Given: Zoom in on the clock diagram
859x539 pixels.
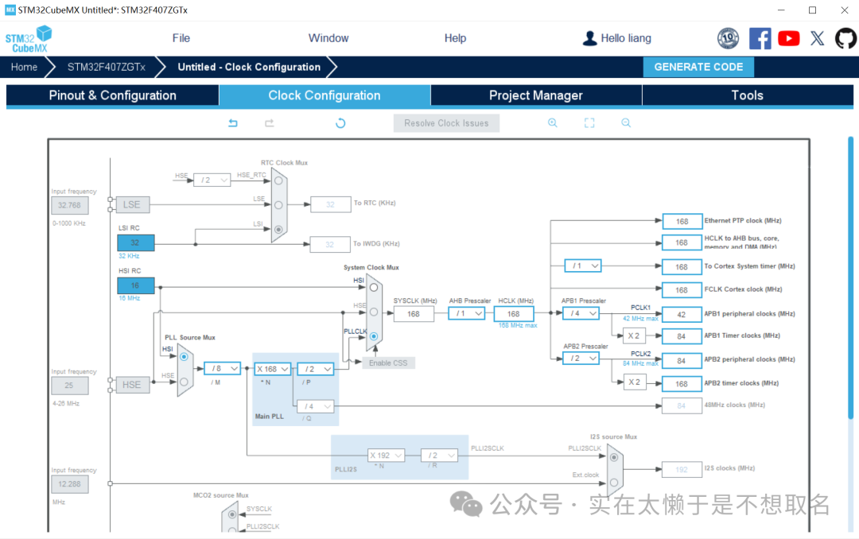Looking at the screenshot, I should pyautogui.click(x=553, y=123).
